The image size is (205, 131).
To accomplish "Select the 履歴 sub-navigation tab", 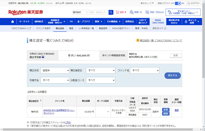I will pyautogui.click(x=71, y=28).
